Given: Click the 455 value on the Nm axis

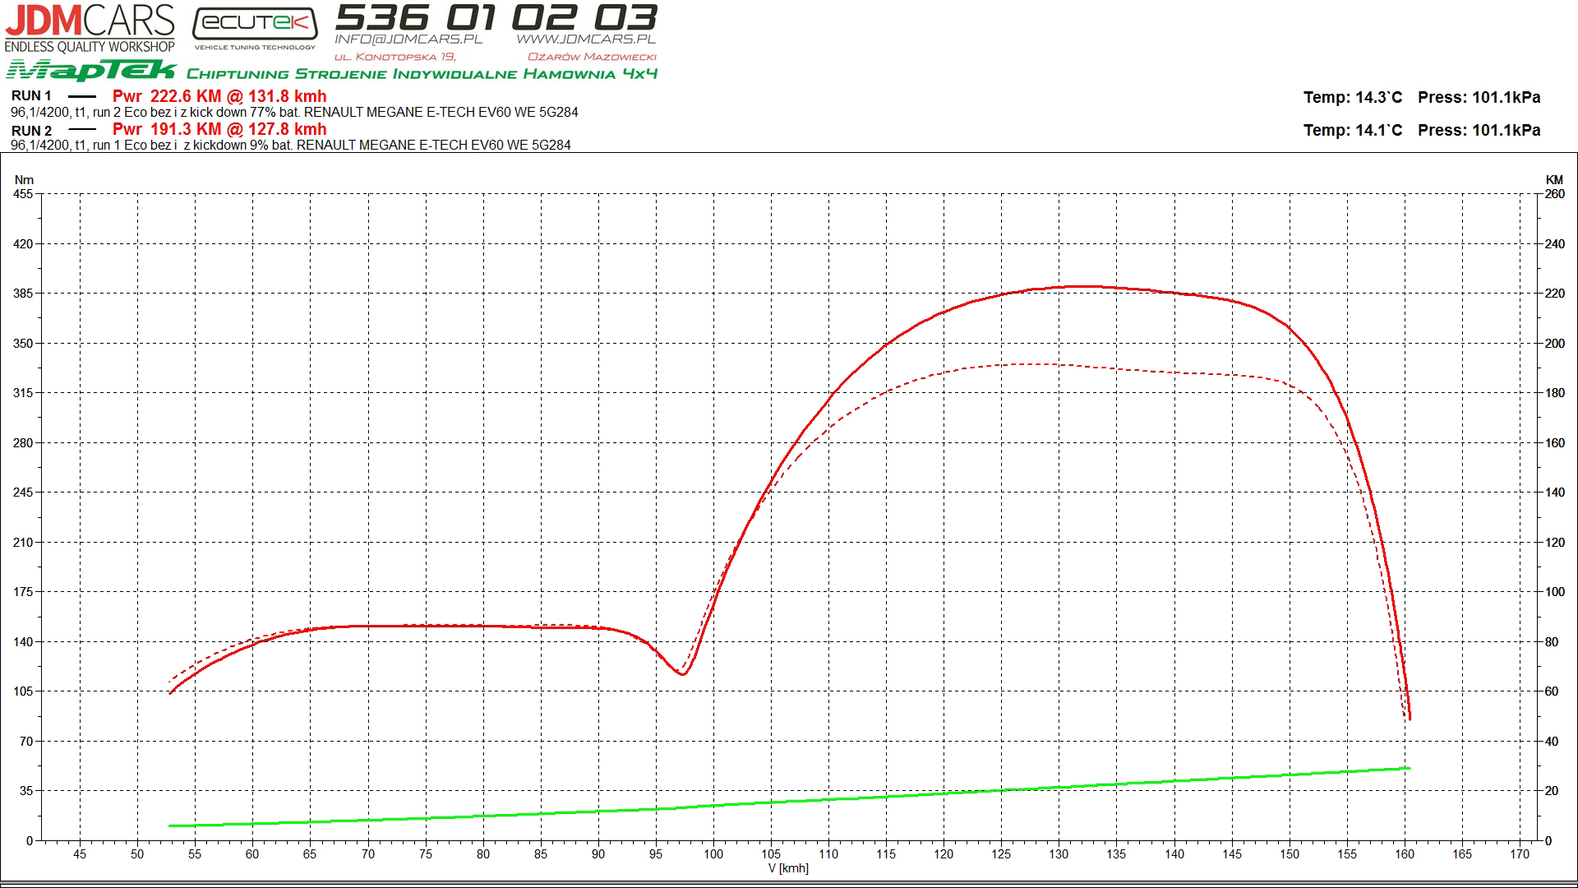Looking at the screenshot, I should click(x=23, y=194).
